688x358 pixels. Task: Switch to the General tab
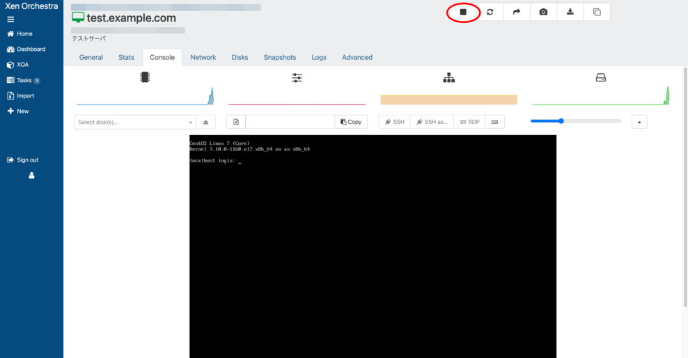[x=91, y=58]
